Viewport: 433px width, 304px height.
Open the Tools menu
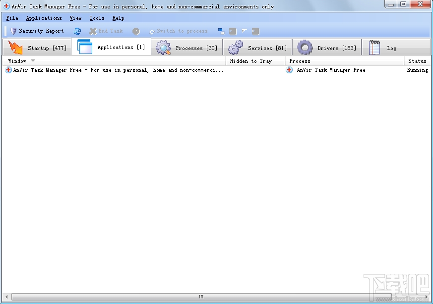tap(96, 18)
